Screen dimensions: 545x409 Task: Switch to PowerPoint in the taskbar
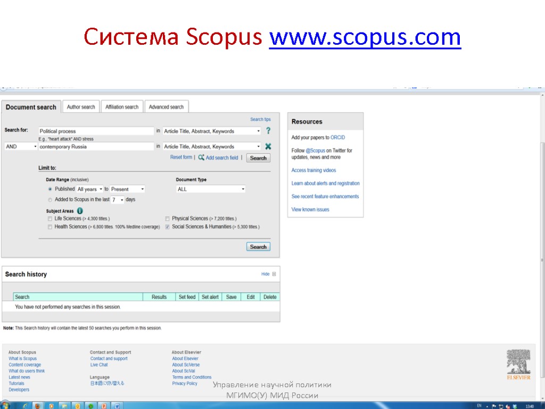(104, 406)
